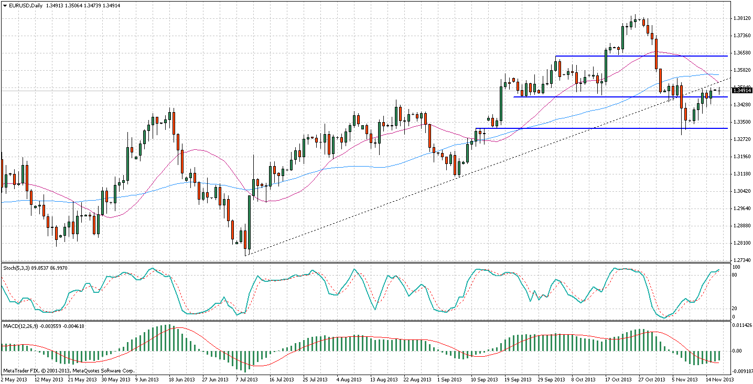Select the MACD(12,26,9) indicator label
The height and width of the screenshot is (384, 753).
tap(21, 326)
